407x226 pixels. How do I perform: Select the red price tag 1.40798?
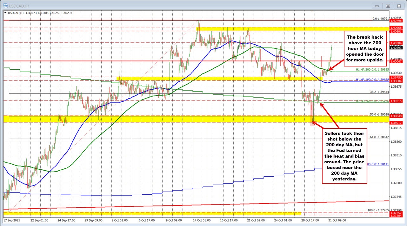click(x=396, y=21)
